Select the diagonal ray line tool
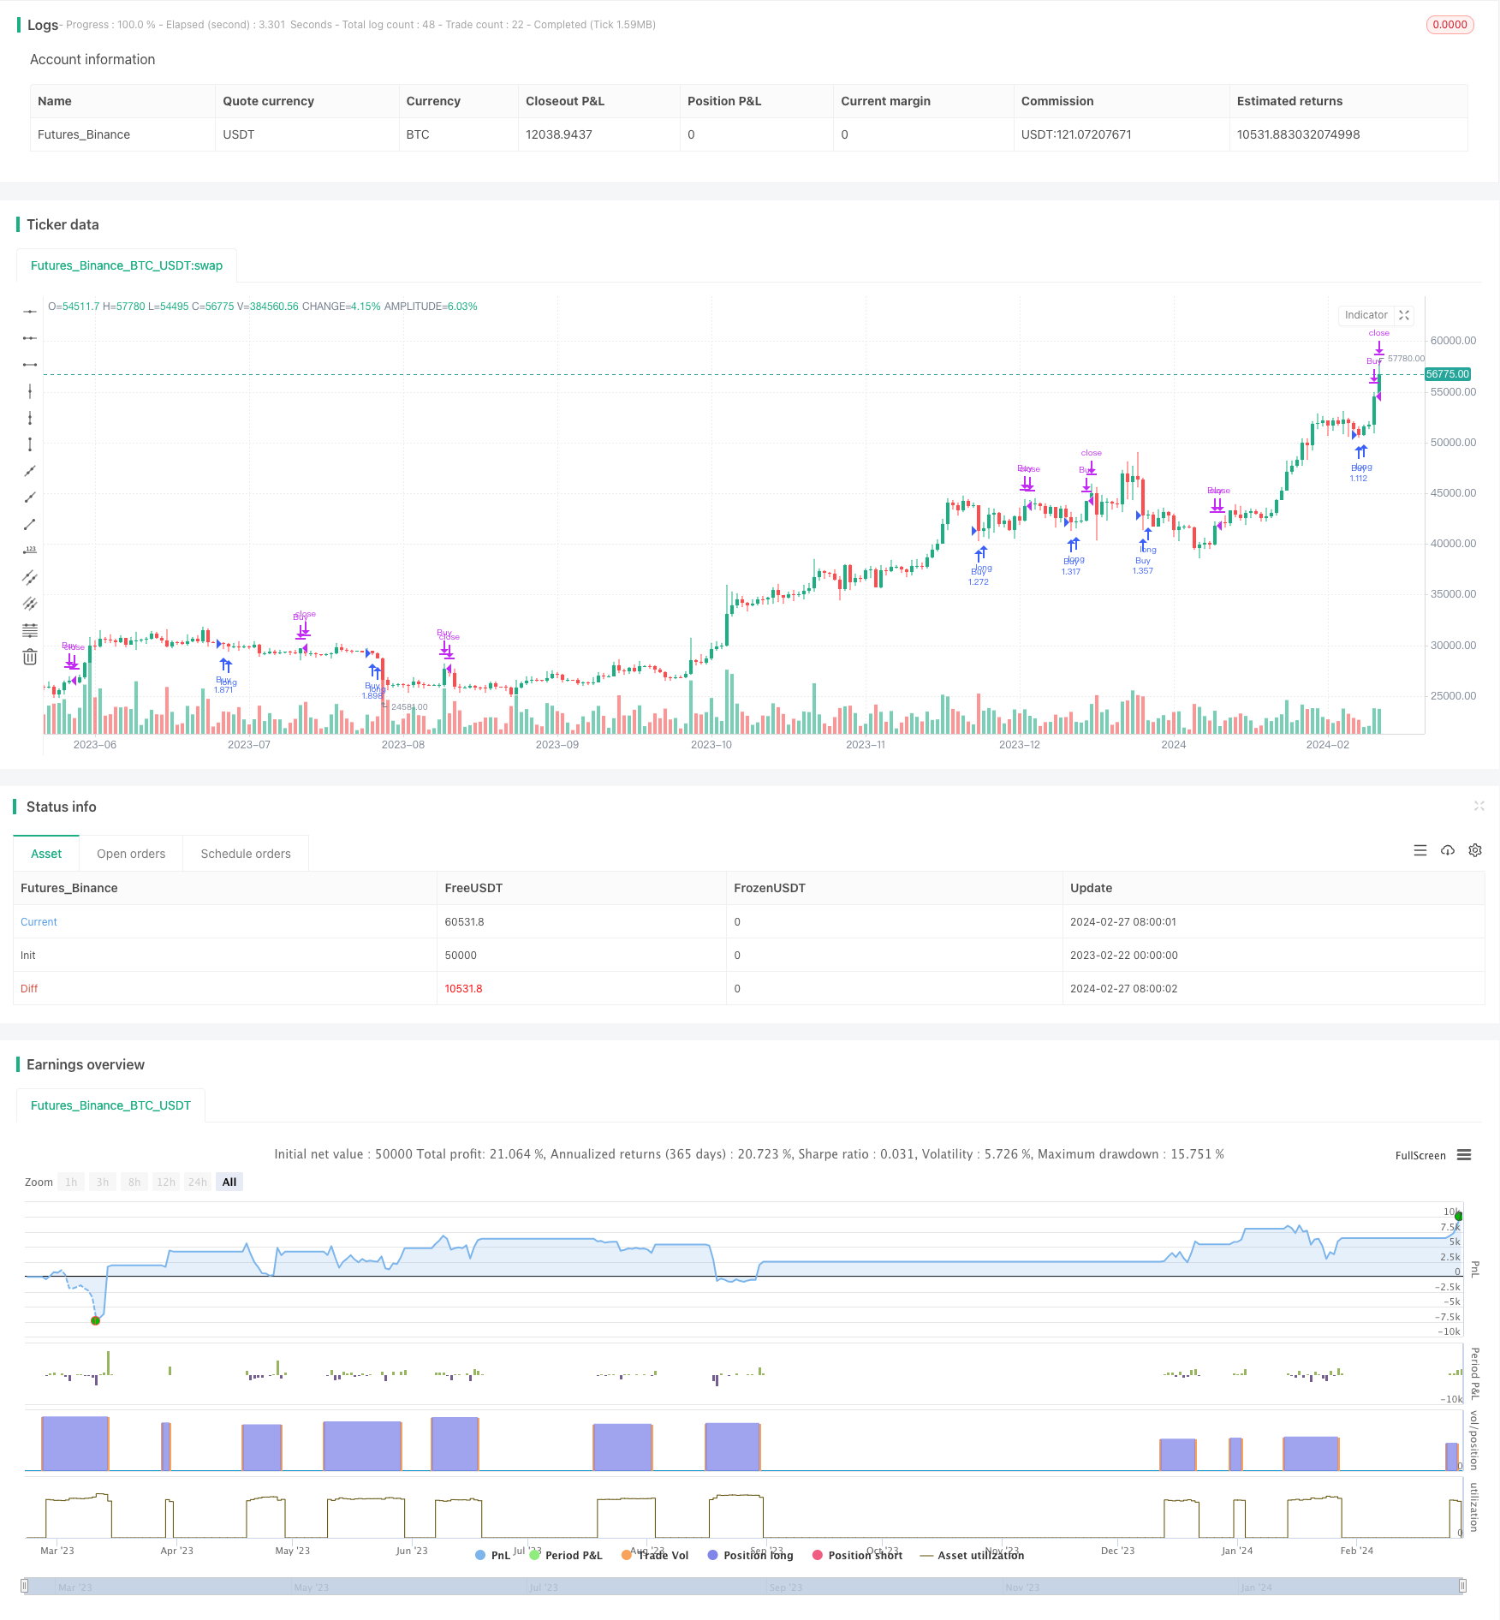The width and height of the screenshot is (1500, 1620). point(30,497)
